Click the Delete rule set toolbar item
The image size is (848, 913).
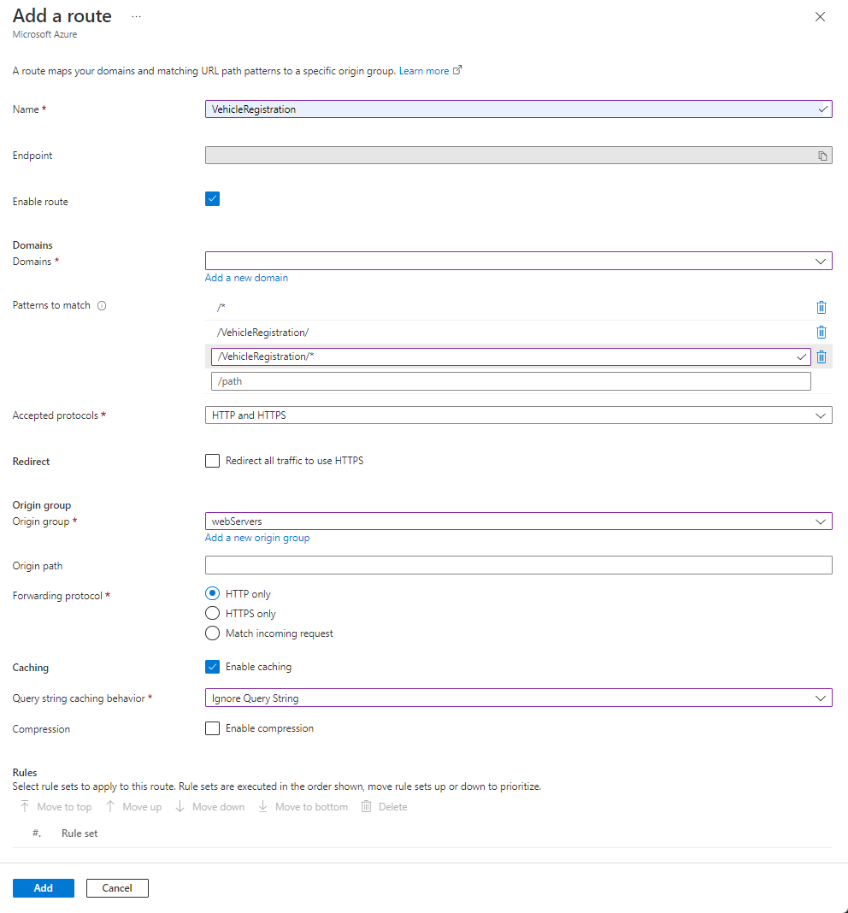coord(385,806)
